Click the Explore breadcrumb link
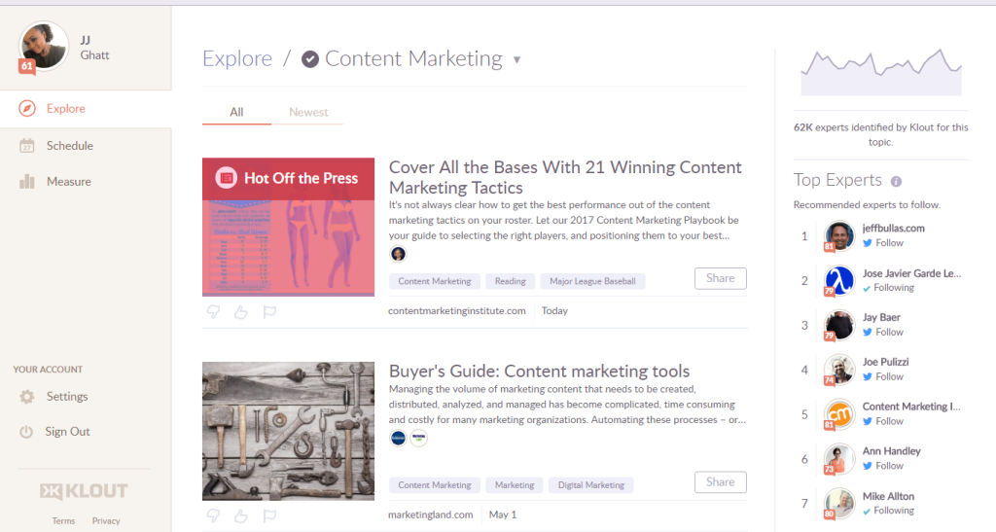This screenshot has height=532, width=996. coord(237,59)
